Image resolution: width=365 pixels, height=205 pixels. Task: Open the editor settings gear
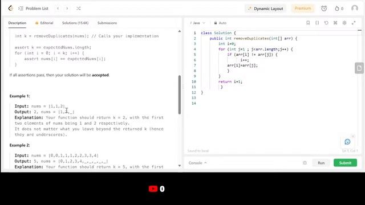[344, 23]
